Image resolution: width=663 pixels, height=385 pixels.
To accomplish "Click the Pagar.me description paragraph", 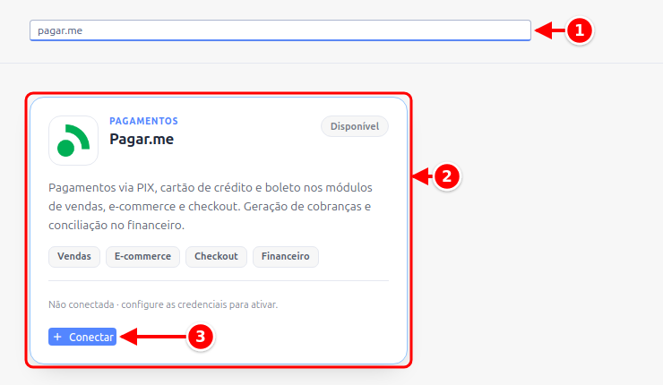I will (211, 206).
